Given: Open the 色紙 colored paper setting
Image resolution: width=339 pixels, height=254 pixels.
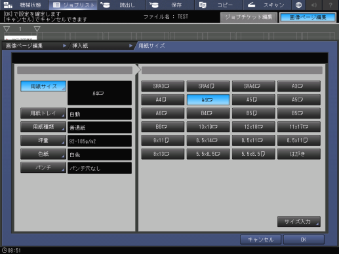Looking at the screenshot, I should coord(43,154).
